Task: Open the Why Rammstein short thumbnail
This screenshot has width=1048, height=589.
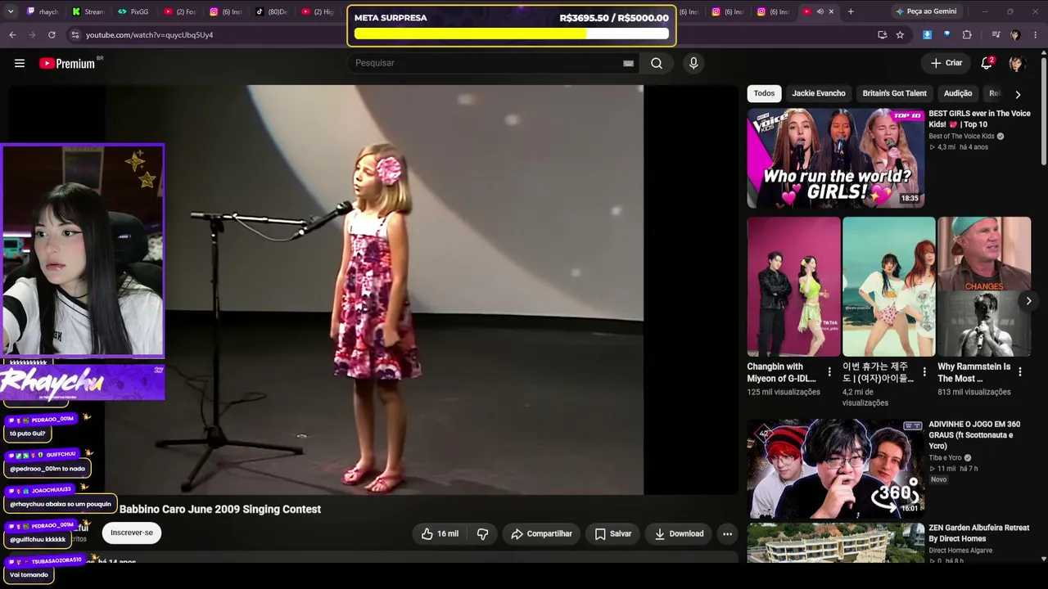Action: point(984,286)
